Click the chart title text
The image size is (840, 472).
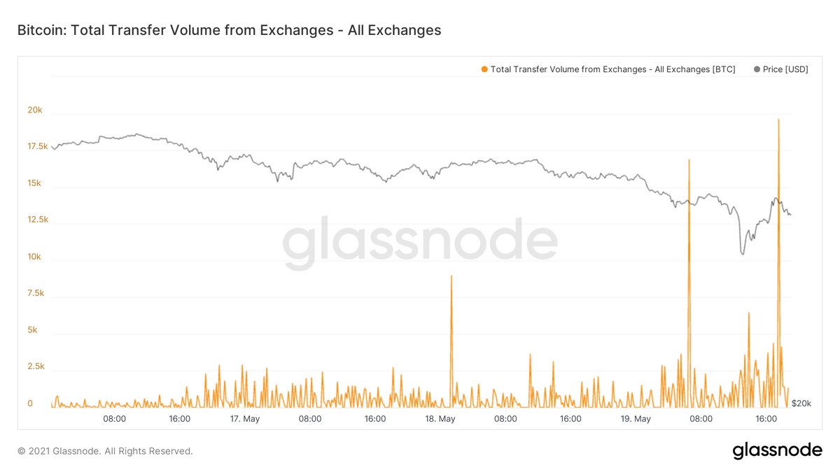(x=229, y=30)
